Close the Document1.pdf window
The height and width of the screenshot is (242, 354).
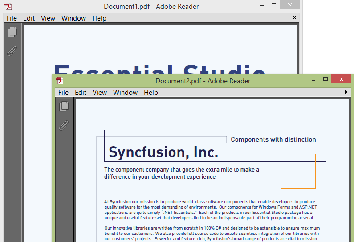290,4
